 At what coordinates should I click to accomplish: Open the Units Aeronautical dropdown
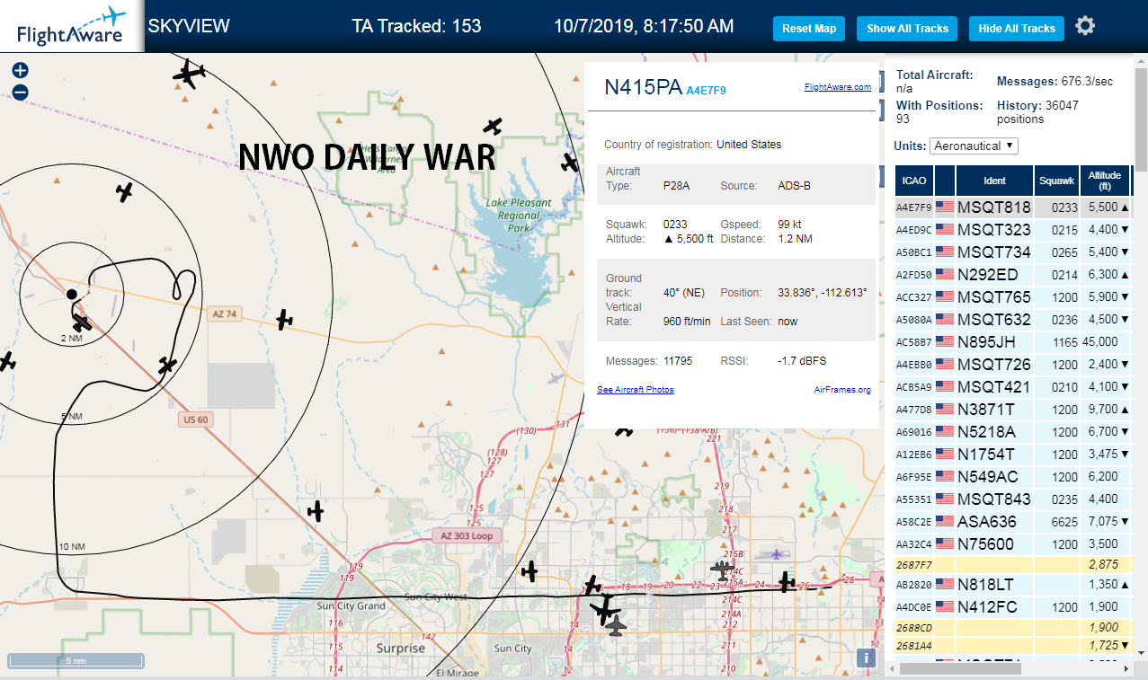tap(974, 146)
